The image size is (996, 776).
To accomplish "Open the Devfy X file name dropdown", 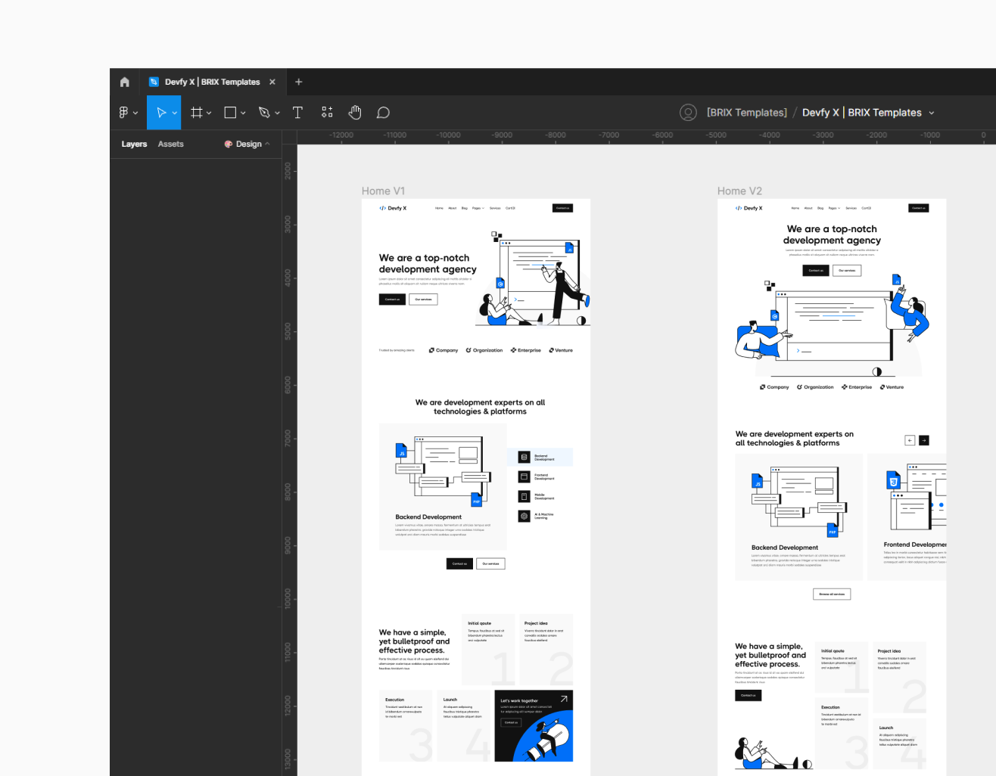I will [x=932, y=112].
